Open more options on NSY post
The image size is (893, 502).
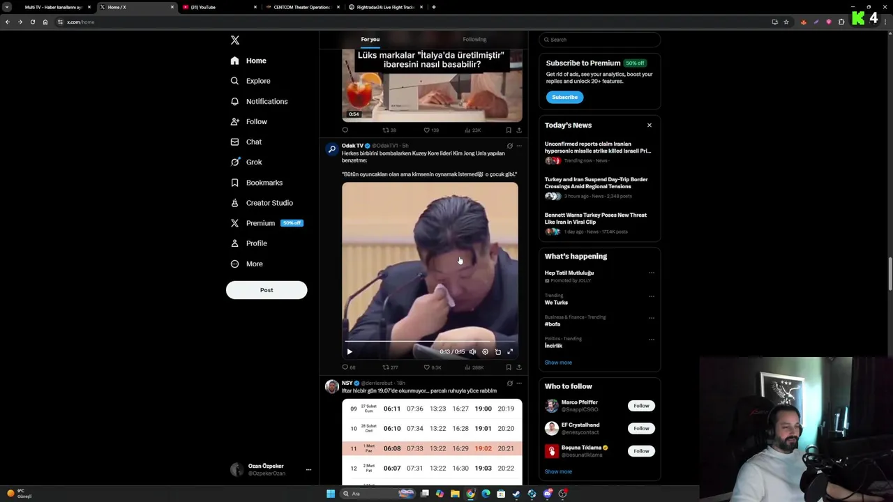pos(519,383)
